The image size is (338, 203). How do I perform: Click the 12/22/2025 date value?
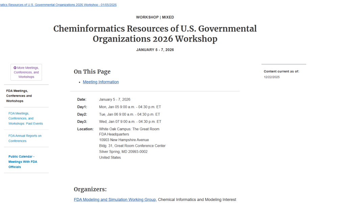(x=272, y=77)
